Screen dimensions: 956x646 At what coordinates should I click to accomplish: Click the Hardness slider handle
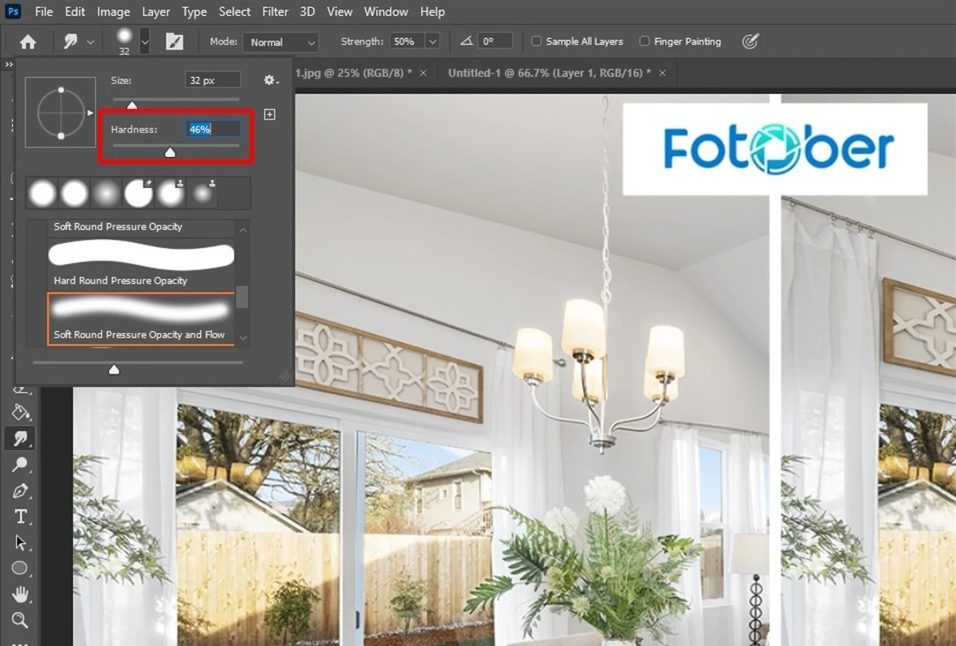pos(170,151)
